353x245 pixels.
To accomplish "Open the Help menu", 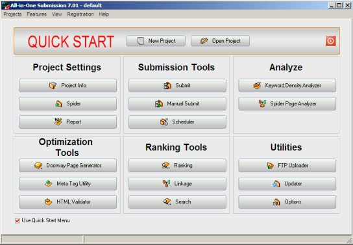I will (104, 14).
